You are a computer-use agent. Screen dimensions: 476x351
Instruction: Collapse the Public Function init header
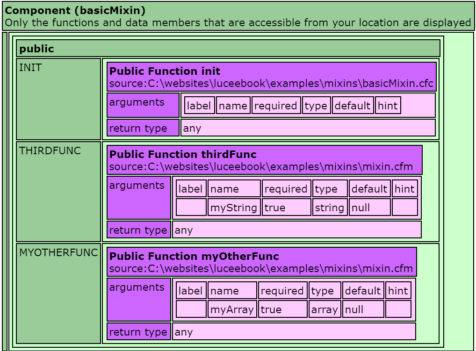point(272,77)
